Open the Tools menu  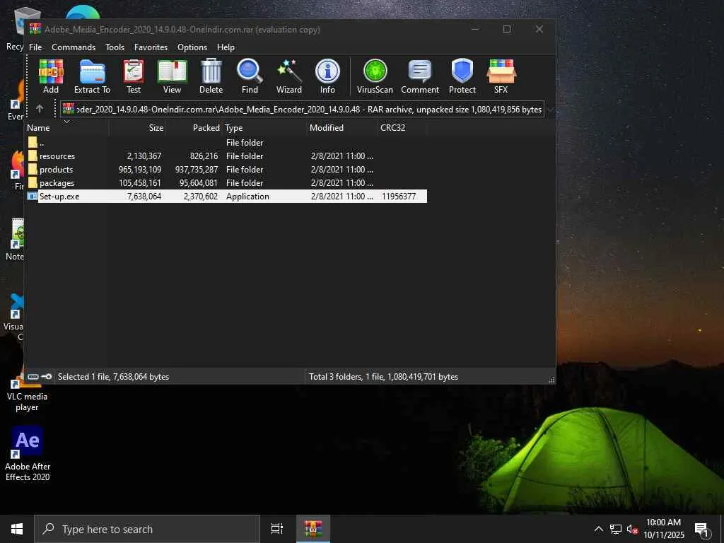coord(115,47)
